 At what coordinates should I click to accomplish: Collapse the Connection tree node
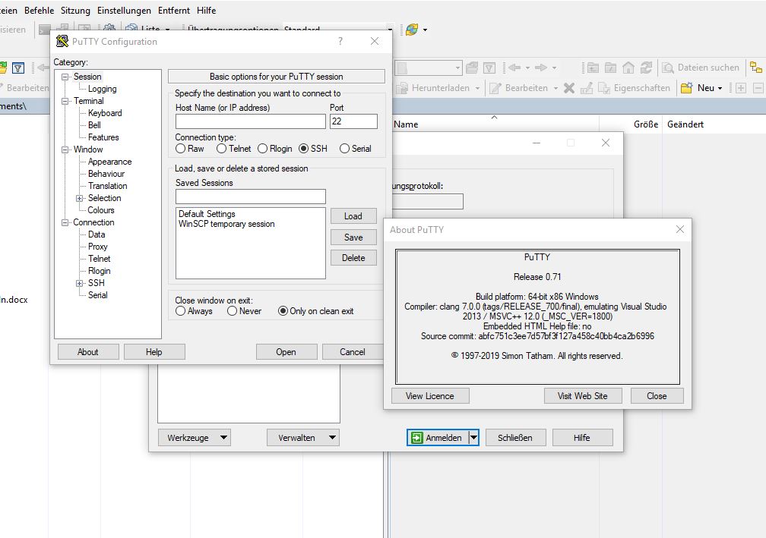(65, 223)
